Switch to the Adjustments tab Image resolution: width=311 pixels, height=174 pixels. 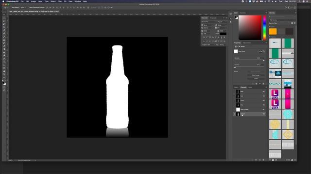(x=247, y=43)
